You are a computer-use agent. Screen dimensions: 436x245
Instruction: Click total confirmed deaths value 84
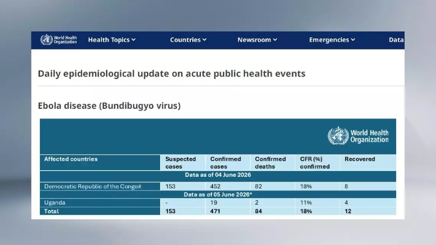pos(258,211)
